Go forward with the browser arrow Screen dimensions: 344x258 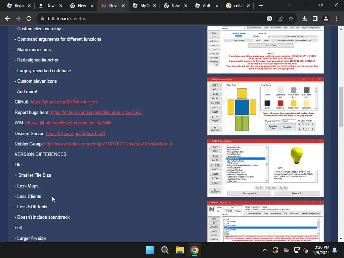[18, 19]
